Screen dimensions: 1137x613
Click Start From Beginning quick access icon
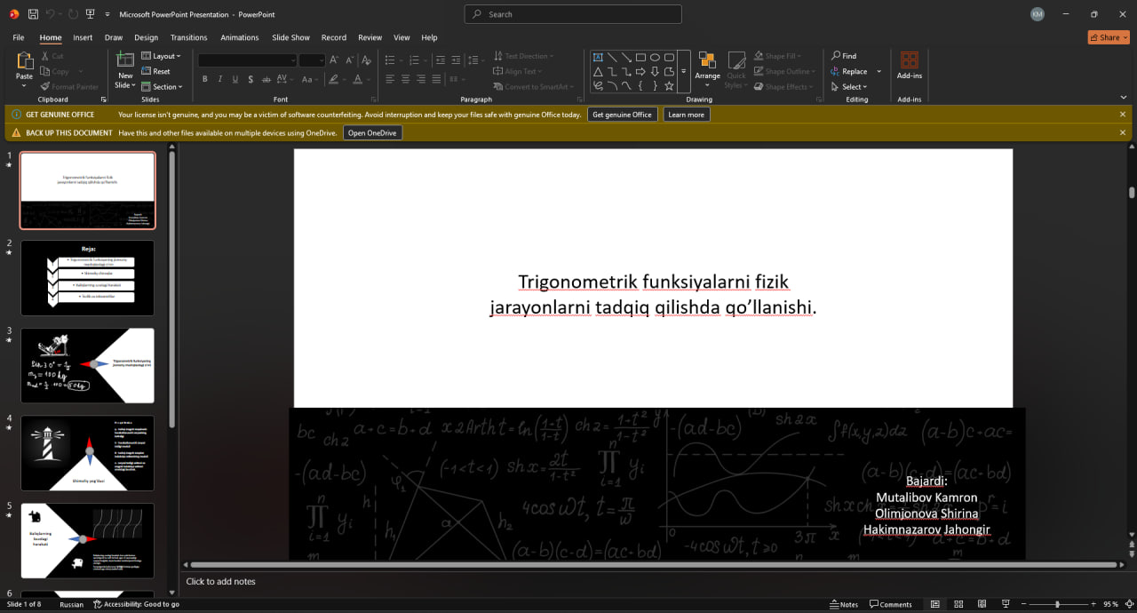pos(90,14)
